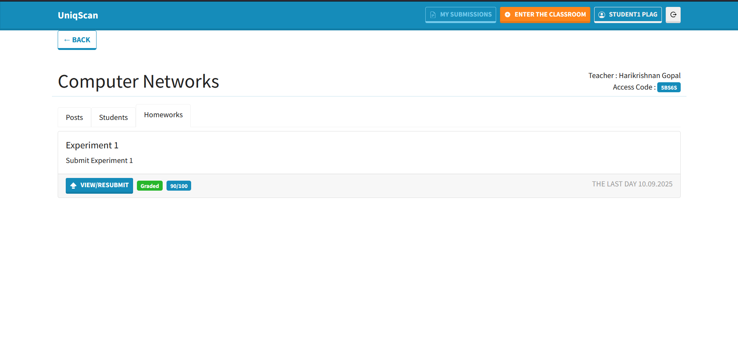Open My Submissions page
The image size is (738, 339).
click(x=460, y=15)
